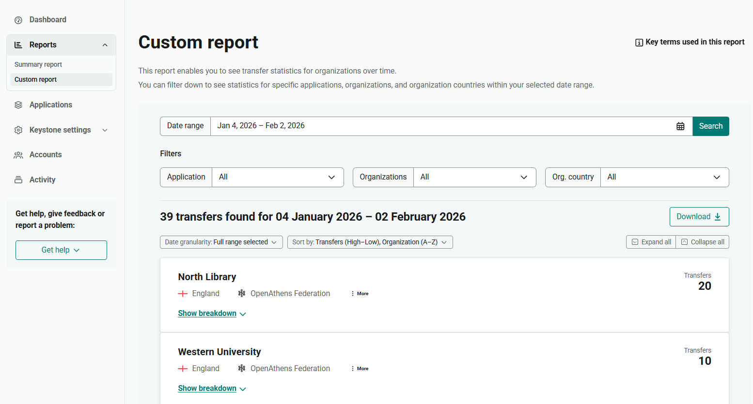Click the Search button
Viewport: 753px width, 404px height.
point(711,126)
